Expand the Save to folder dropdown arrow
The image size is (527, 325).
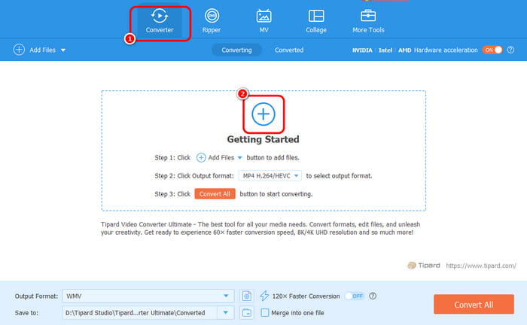point(226,312)
